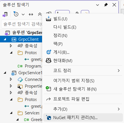
Task: Open the pending changes filter clock icon
Action: coord(16,14)
